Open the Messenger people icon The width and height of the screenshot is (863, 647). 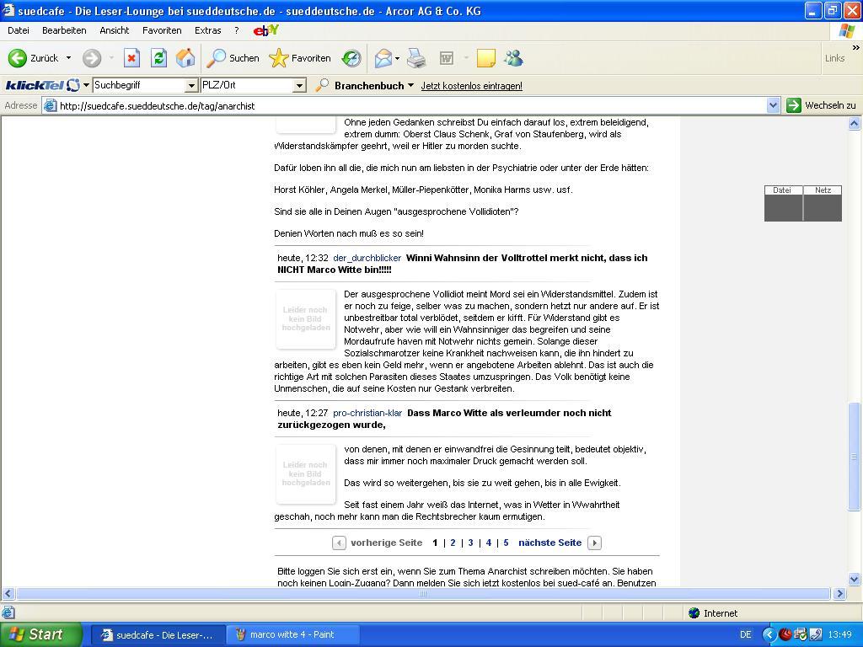pos(513,58)
